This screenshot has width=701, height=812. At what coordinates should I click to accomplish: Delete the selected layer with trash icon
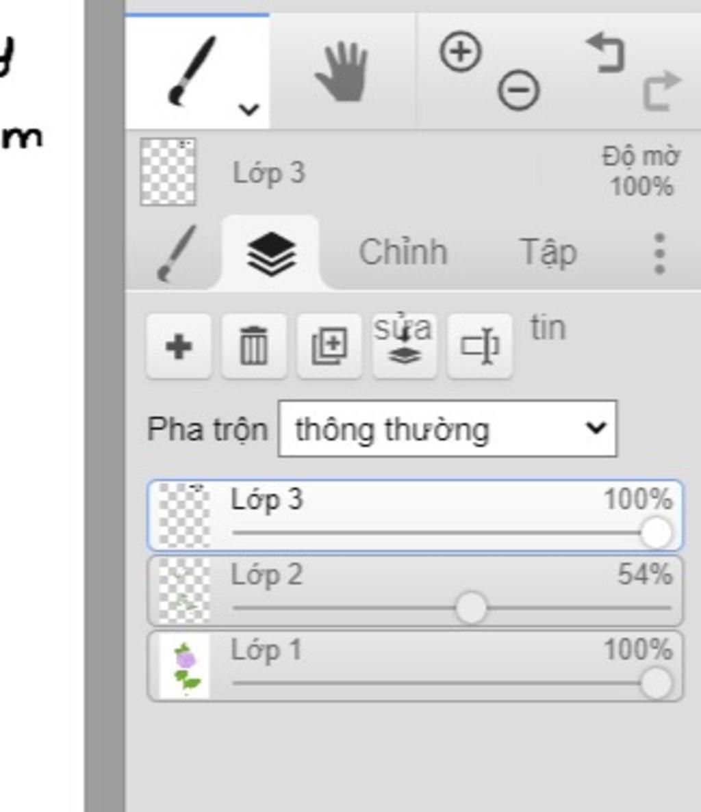[x=254, y=346]
